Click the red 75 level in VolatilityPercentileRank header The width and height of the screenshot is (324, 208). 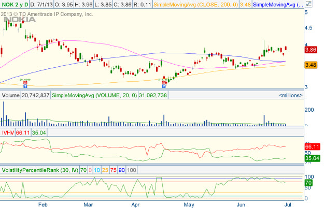pyautogui.click(x=113, y=170)
